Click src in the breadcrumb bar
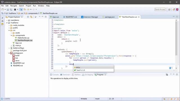180x101 pixels. click(22, 13)
